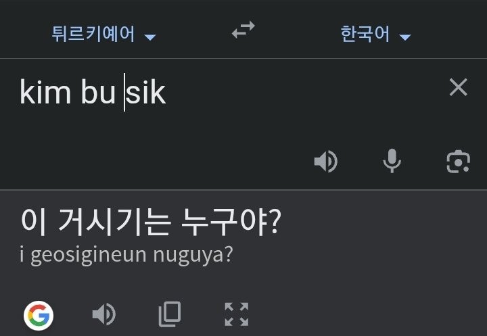Viewport: 487px width, 336px height.
Task: Click the arrow beside 한국어
Action: [405, 37]
